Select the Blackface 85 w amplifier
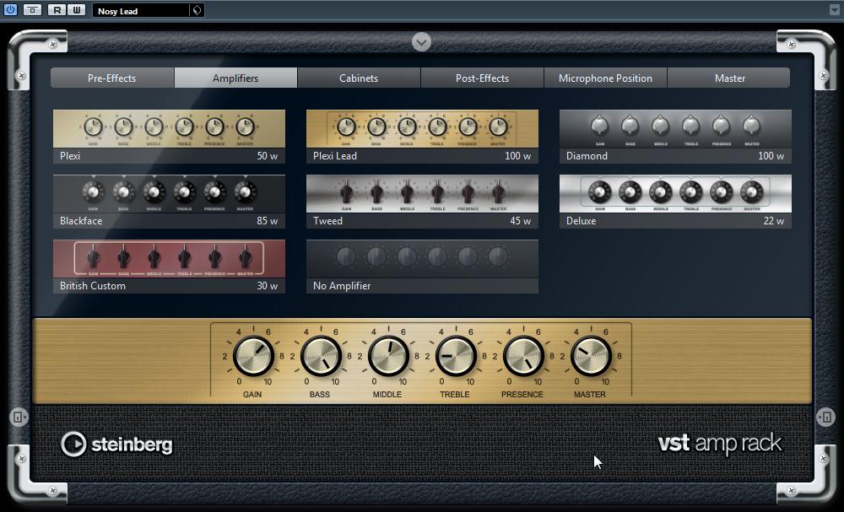The image size is (844, 512). pos(169,202)
